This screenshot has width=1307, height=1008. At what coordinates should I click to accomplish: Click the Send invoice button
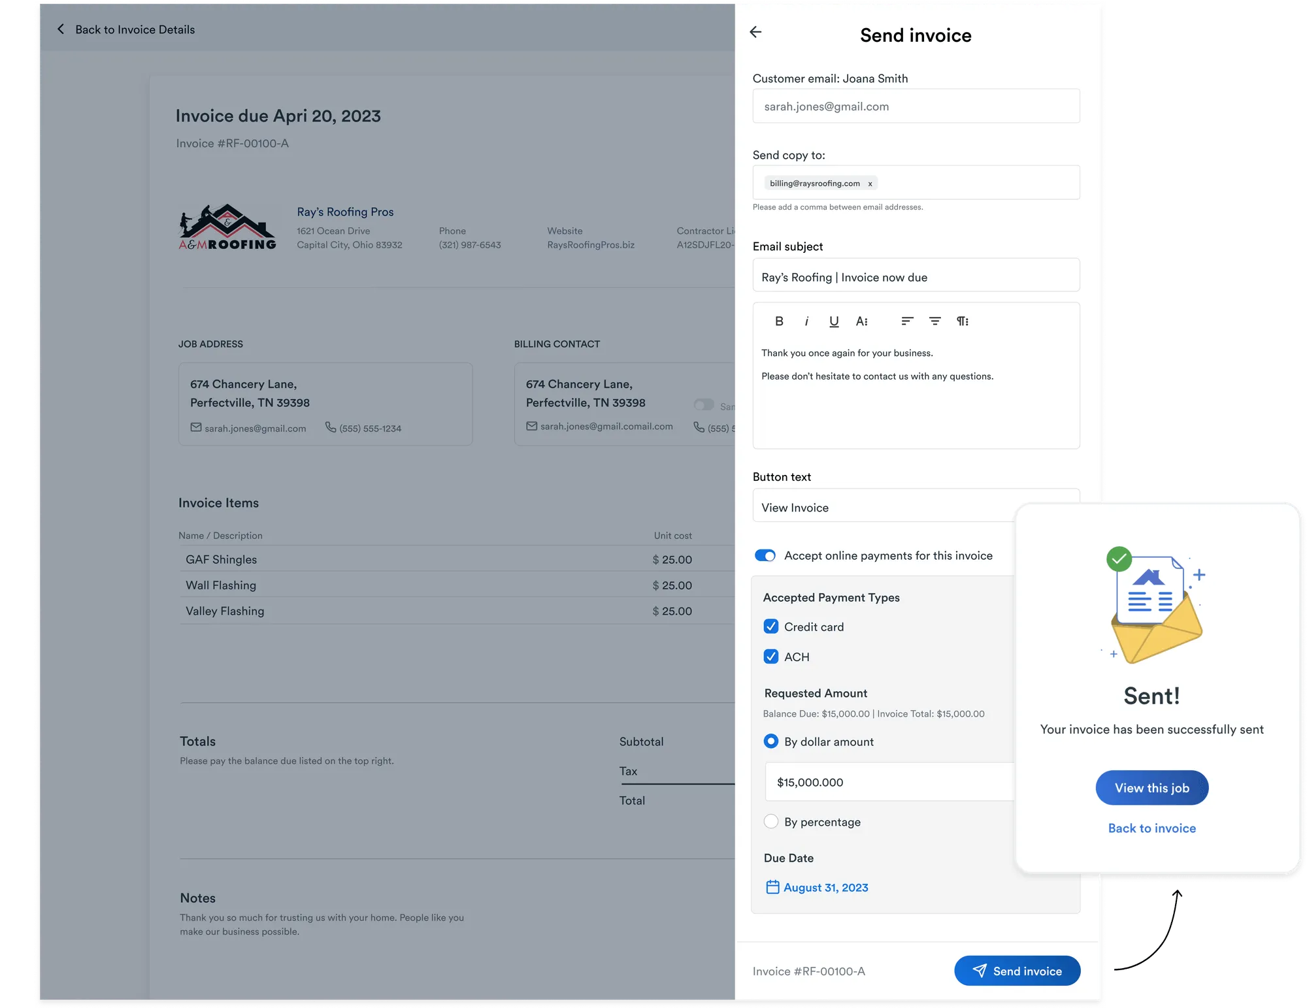[1017, 971]
